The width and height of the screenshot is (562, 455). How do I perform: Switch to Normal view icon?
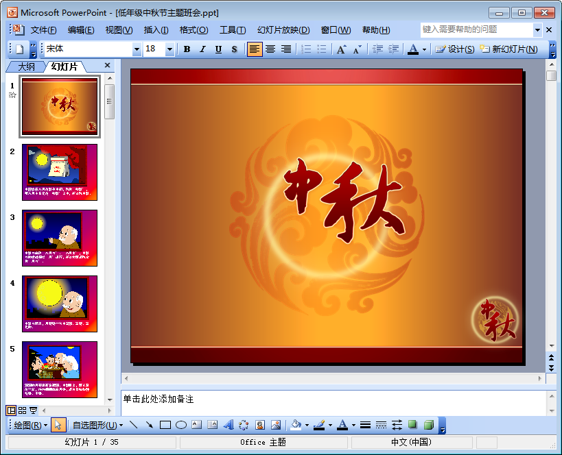pos(12,410)
